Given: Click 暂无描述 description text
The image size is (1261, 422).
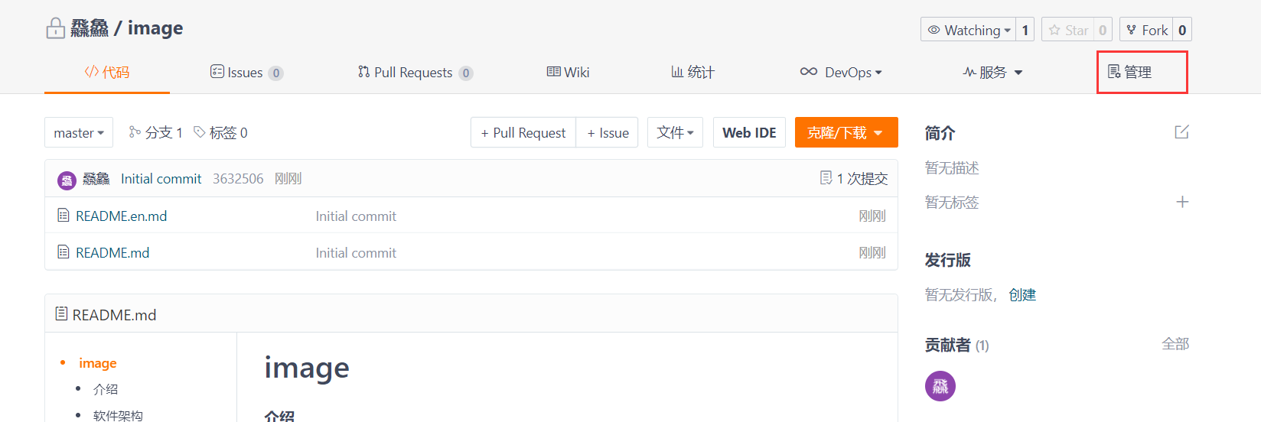Looking at the screenshot, I should (x=952, y=168).
